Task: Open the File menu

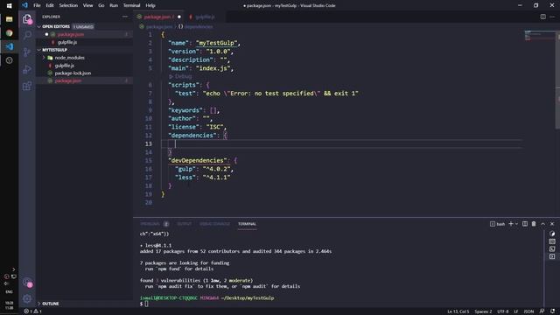Action: pos(37,5)
